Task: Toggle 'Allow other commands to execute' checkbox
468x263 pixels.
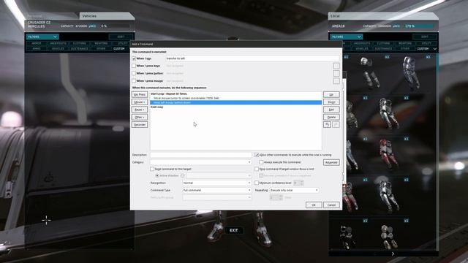Action: (x=257, y=155)
